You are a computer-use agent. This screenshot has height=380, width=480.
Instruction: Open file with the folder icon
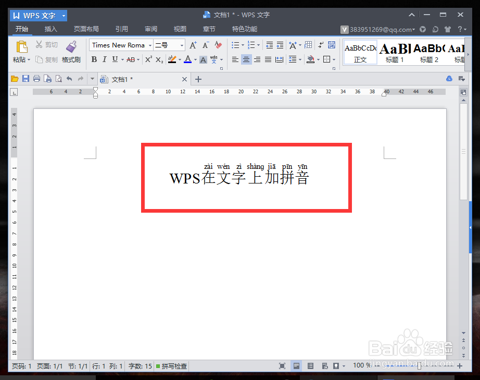(x=15, y=79)
